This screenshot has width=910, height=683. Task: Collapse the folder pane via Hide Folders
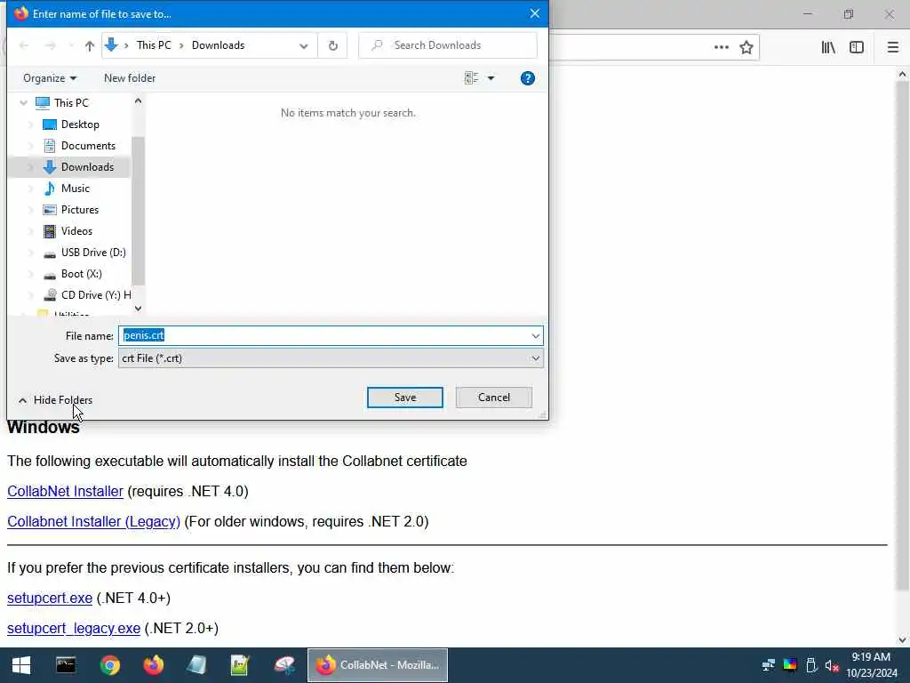coord(55,400)
